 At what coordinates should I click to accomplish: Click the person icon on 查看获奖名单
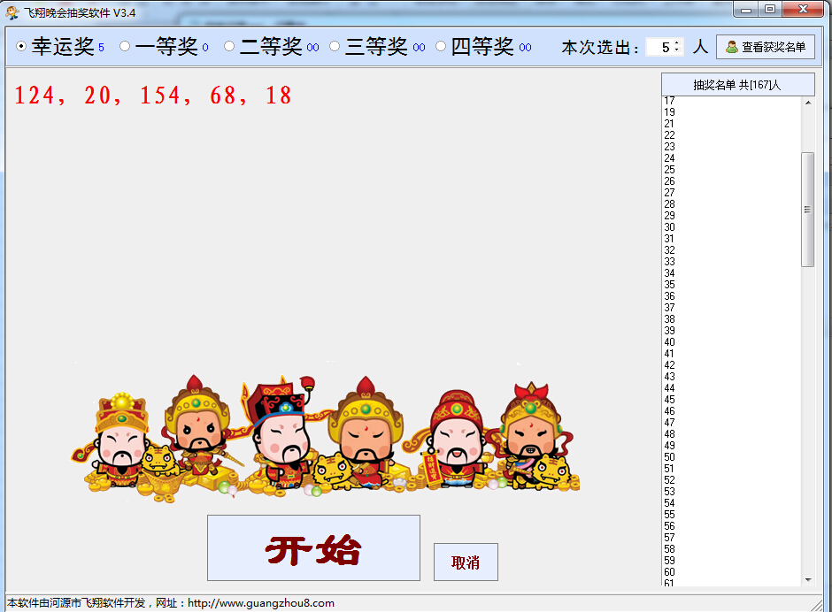(x=732, y=47)
